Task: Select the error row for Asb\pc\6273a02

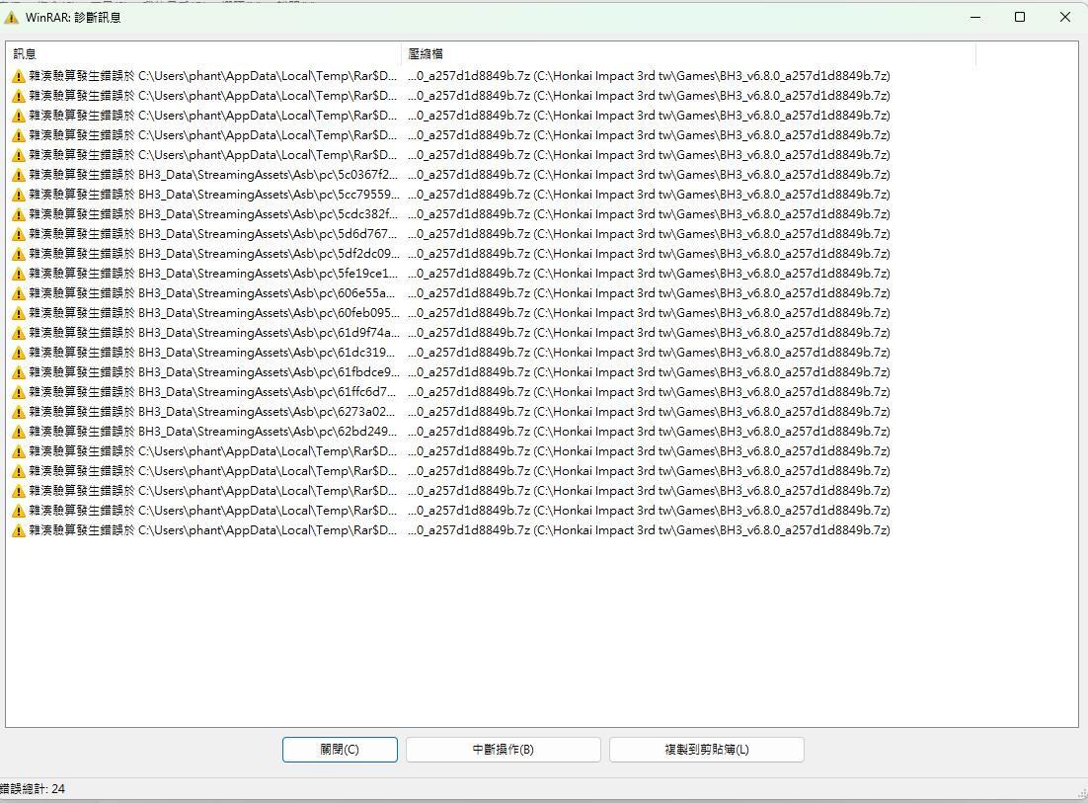Action: (212, 412)
